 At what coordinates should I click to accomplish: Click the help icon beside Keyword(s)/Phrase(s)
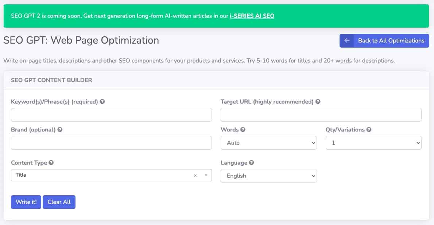click(102, 102)
